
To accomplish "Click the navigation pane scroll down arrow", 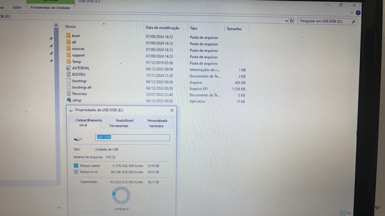I will [x=59, y=208].
